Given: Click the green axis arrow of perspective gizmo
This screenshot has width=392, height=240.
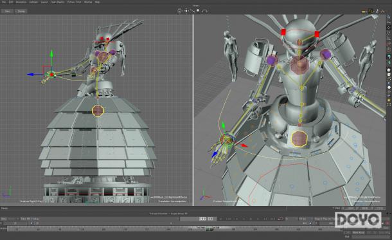Looking at the screenshot, I should 223,125.
